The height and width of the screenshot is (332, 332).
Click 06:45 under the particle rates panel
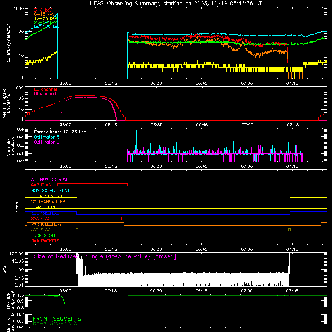pyautogui.click(x=202, y=125)
